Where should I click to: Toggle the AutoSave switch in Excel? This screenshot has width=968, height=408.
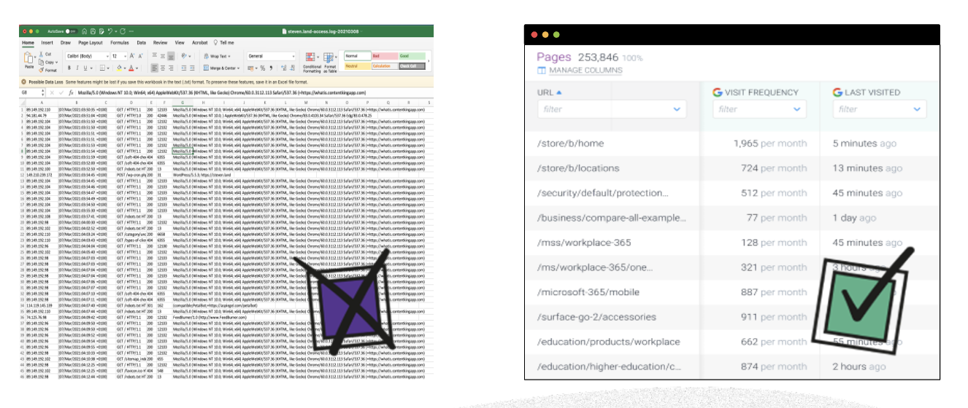(72, 31)
